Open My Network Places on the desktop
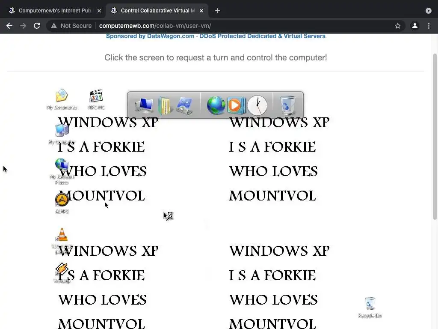 [x=62, y=171]
